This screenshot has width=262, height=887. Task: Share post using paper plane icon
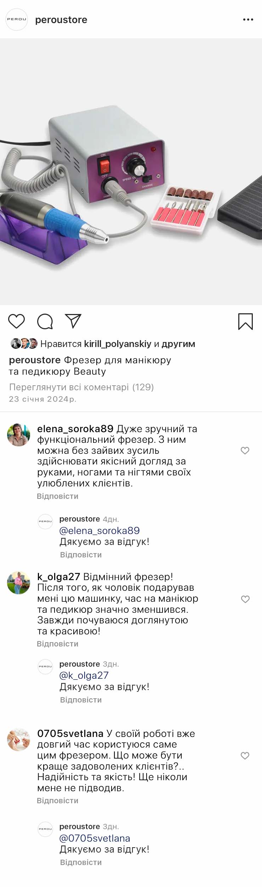pyautogui.click(x=73, y=321)
